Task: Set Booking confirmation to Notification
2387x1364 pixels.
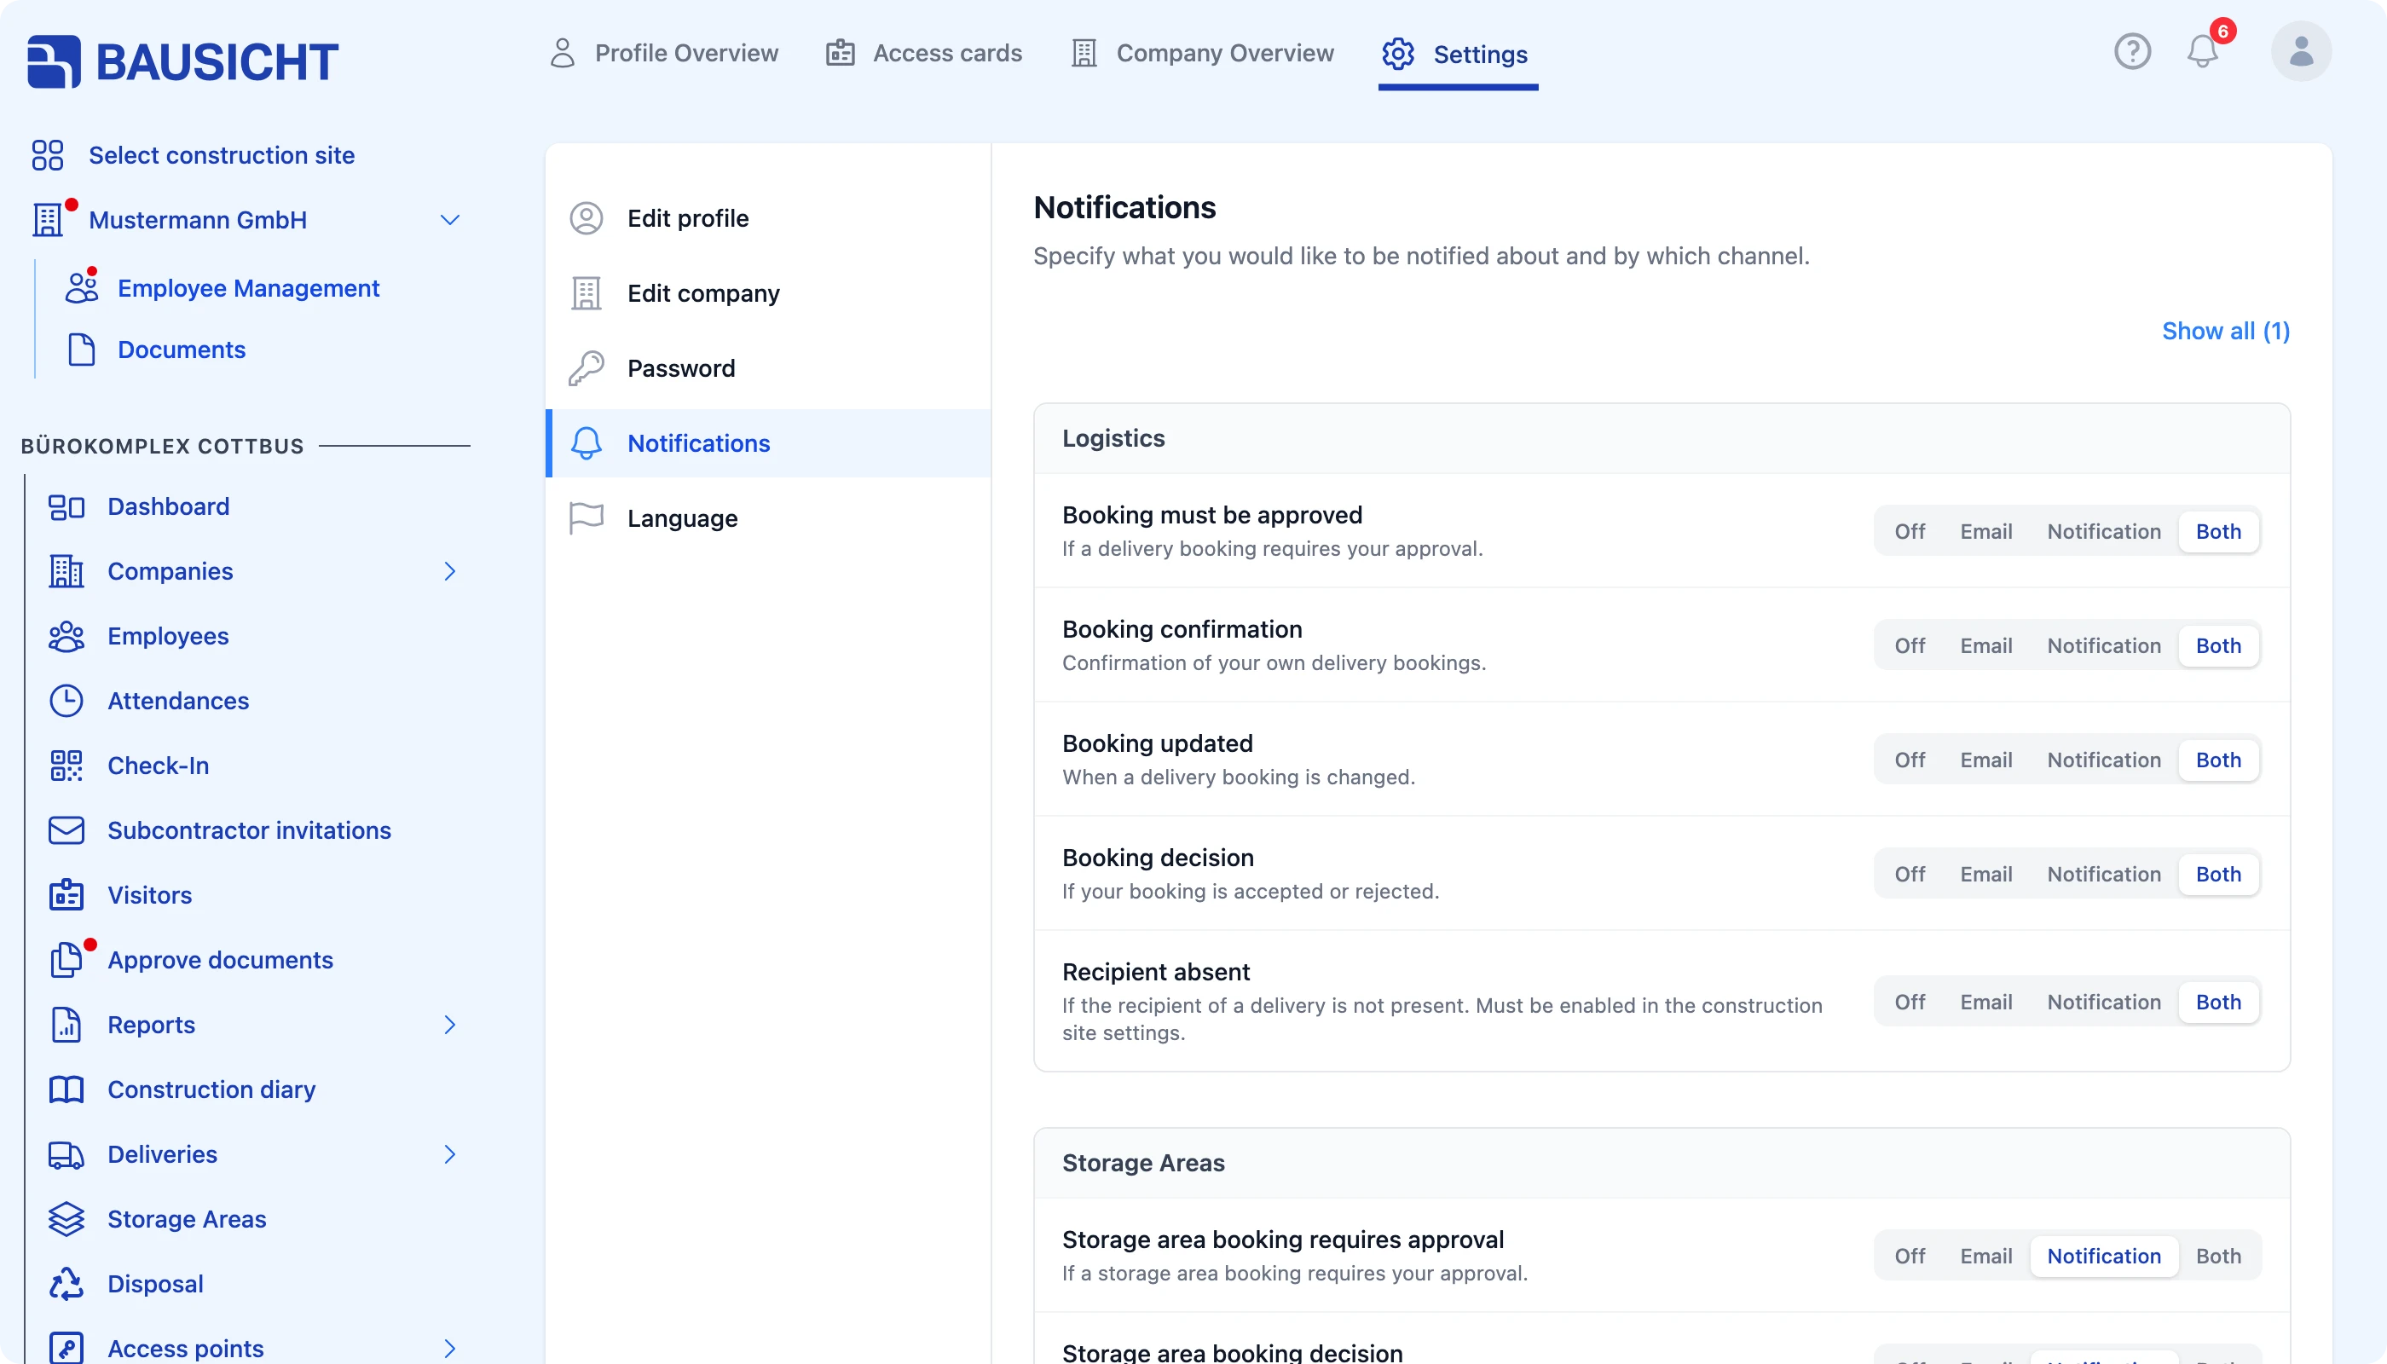Action: pyautogui.click(x=2104, y=645)
